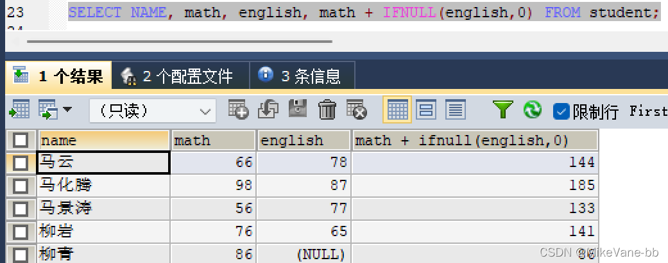Switch to text view mode
The image size is (668, 263).
coord(456,110)
